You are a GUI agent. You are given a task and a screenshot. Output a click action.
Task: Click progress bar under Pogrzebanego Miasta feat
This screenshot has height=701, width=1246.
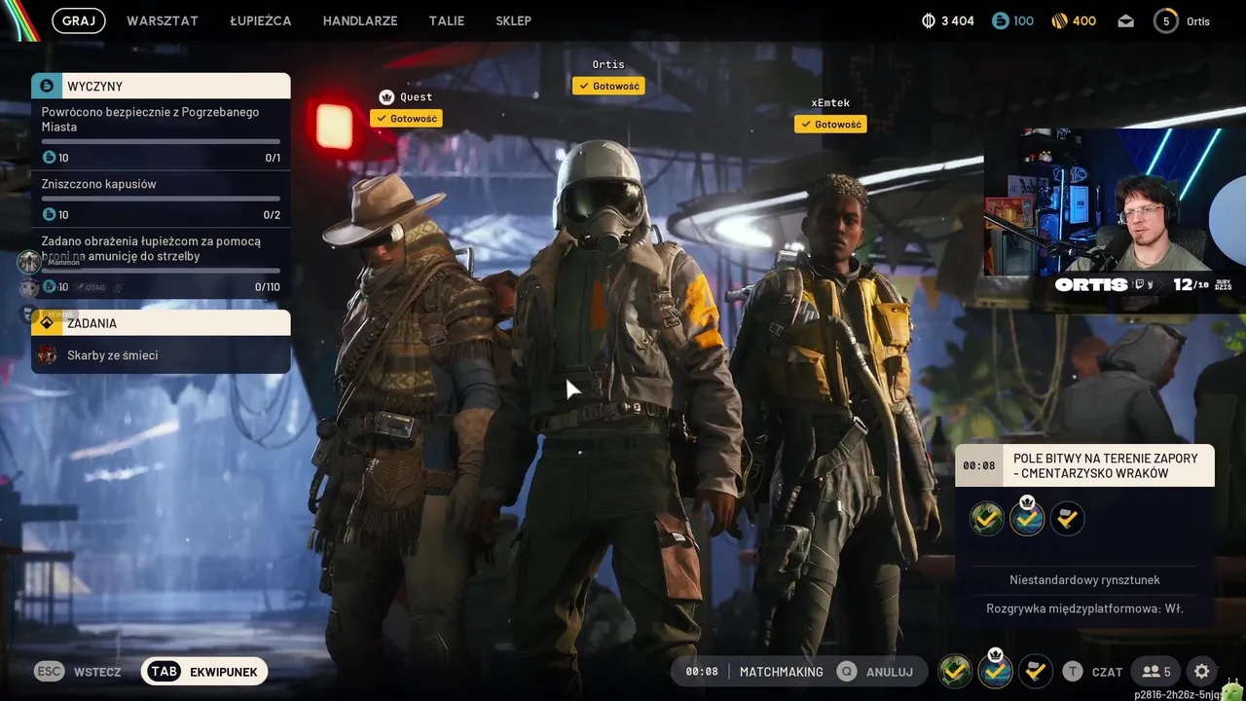(161, 141)
